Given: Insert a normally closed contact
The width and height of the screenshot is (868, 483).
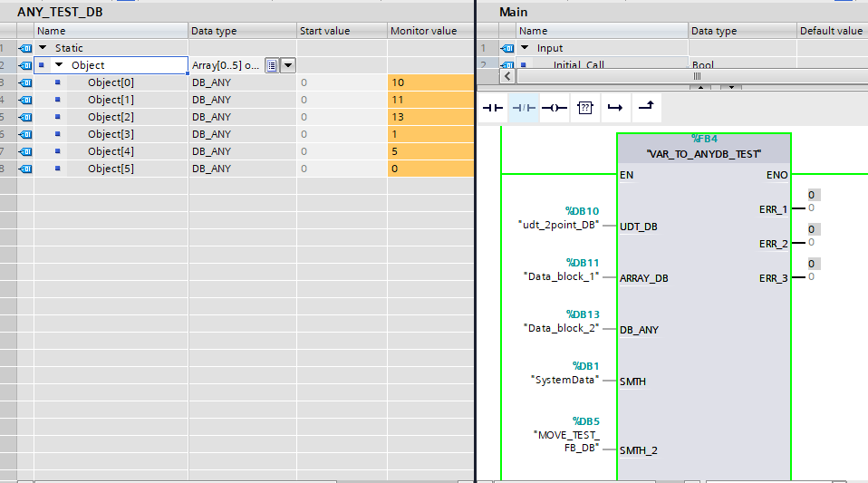Looking at the screenshot, I should 523,108.
